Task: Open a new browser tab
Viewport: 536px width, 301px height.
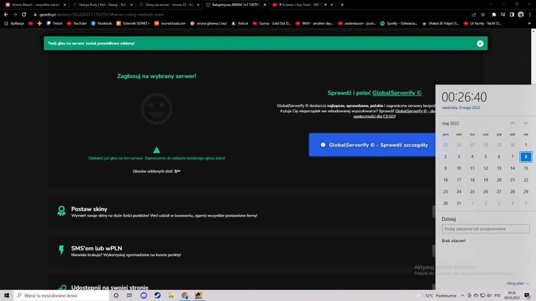Action: [342, 5]
